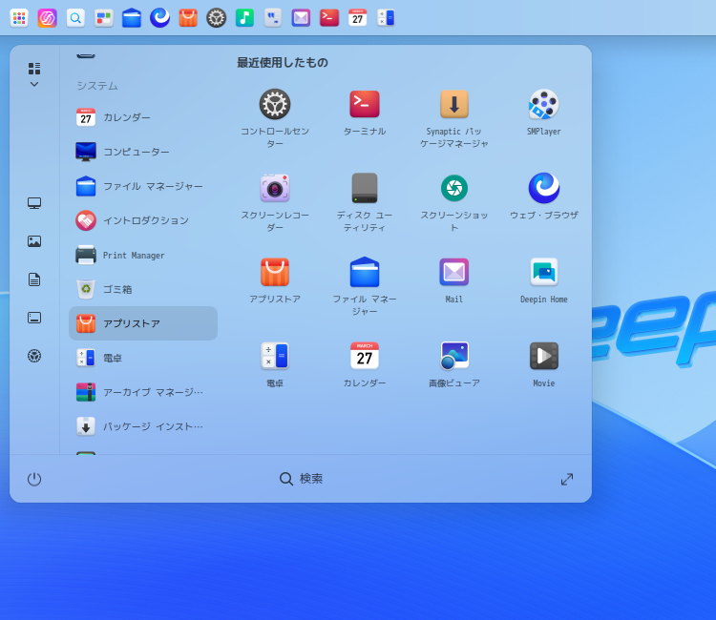Launch ディスク ユーティリティ

(x=365, y=189)
